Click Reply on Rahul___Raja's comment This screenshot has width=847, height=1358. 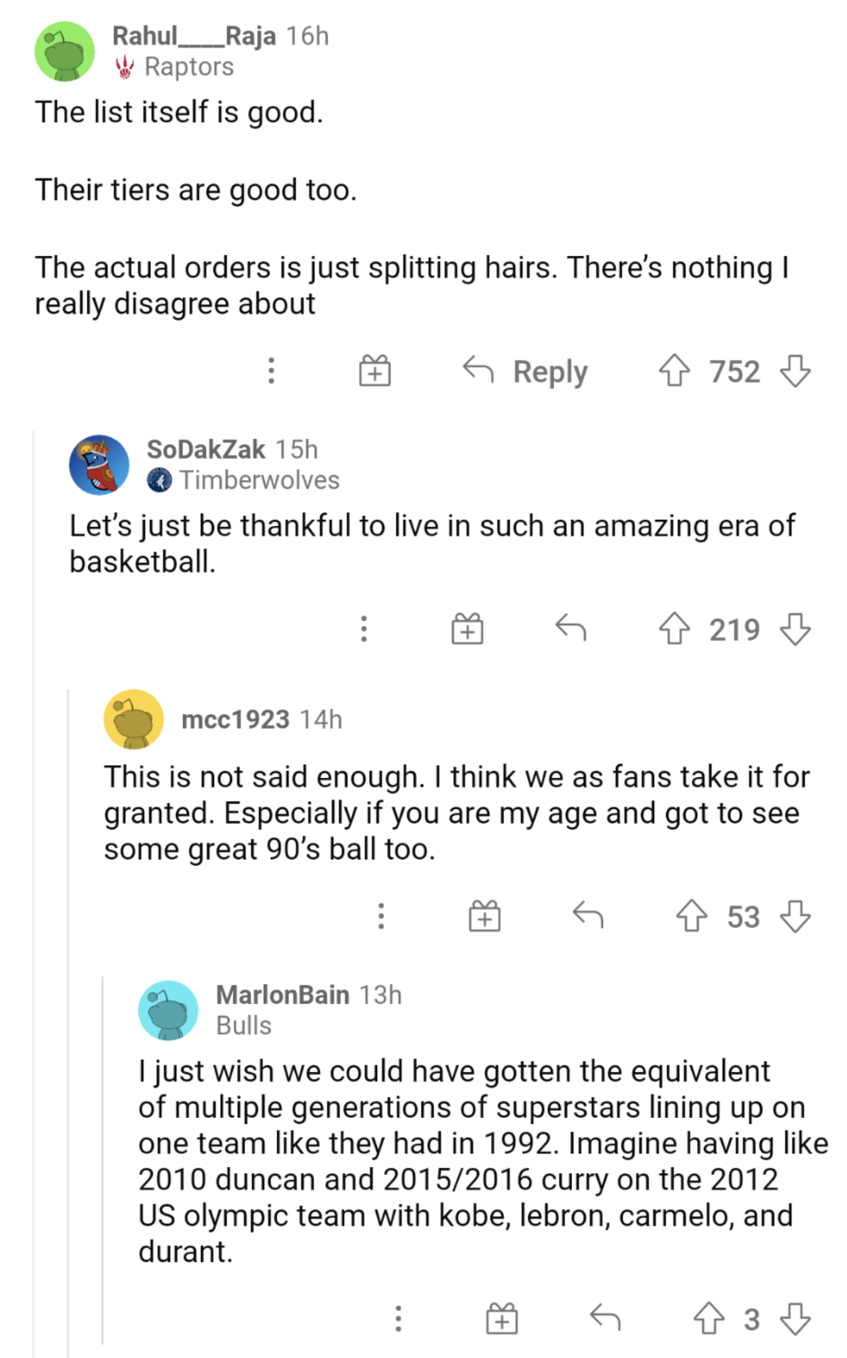pos(526,371)
